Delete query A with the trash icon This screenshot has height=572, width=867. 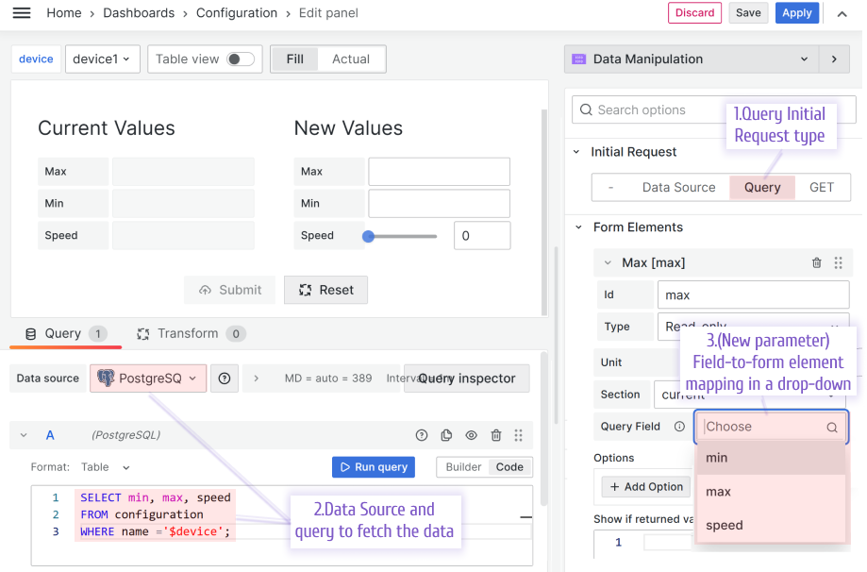[494, 435]
